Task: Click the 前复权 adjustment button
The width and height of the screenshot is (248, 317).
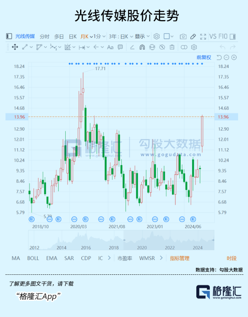Action: [204, 57]
